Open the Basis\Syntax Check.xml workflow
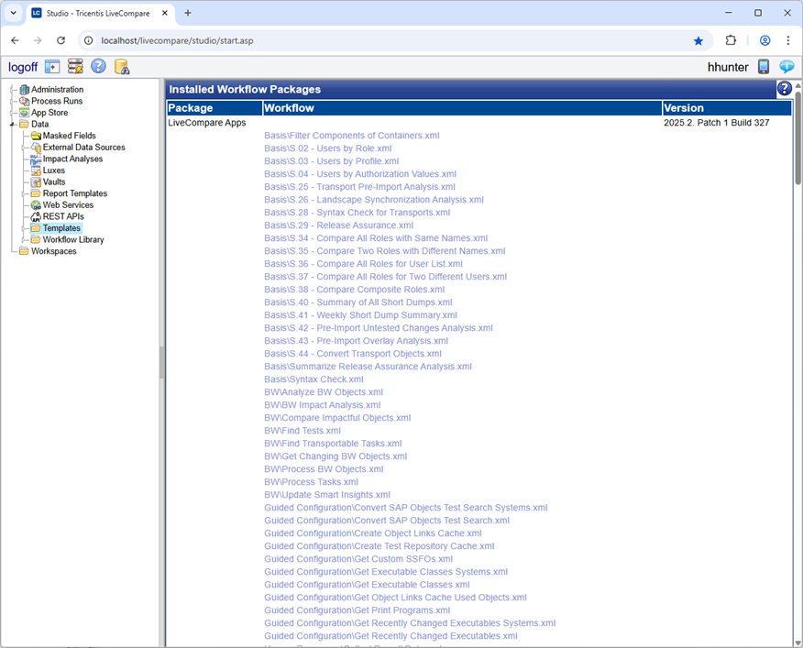This screenshot has height=648, width=803. click(314, 379)
